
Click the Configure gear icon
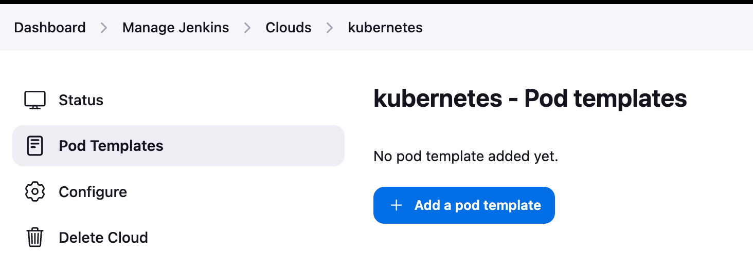coord(35,192)
